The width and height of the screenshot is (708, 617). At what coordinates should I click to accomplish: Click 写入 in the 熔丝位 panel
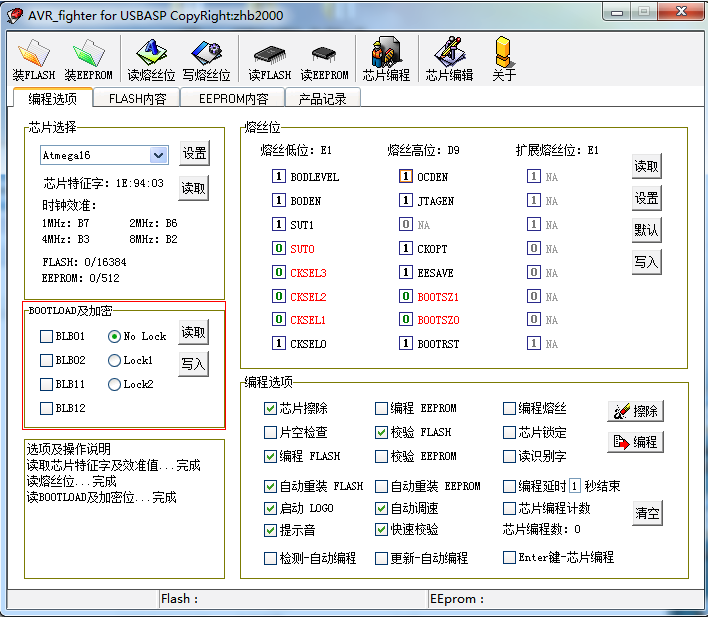tap(647, 262)
